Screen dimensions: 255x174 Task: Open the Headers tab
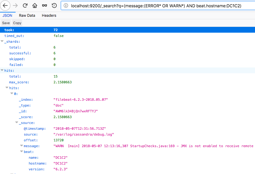click(x=49, y=15)
